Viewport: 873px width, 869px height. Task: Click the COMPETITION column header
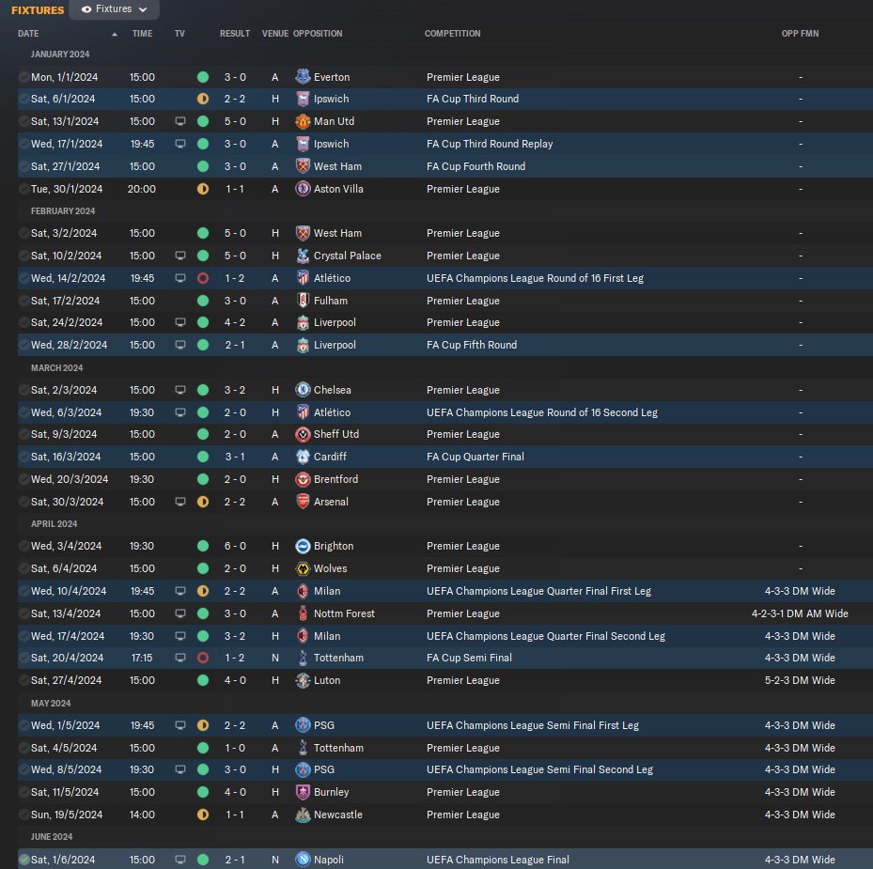pyautogui.click(x=452, y=34)
